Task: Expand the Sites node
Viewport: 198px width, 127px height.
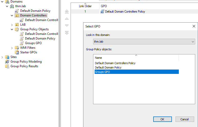Action: coord(2,57)
